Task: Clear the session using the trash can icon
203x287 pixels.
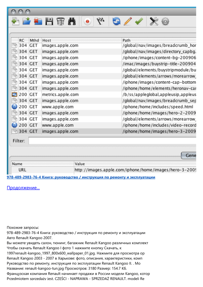Action: pos(60,21)
